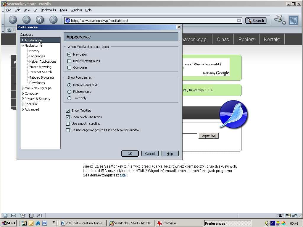This screenshot has height=227, width=303.
Task: Show more quick launch items chevron
Action: (54, 222)
